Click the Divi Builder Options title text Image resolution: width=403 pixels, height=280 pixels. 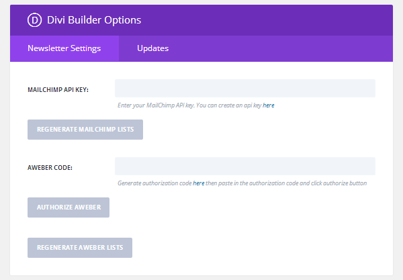94,20
